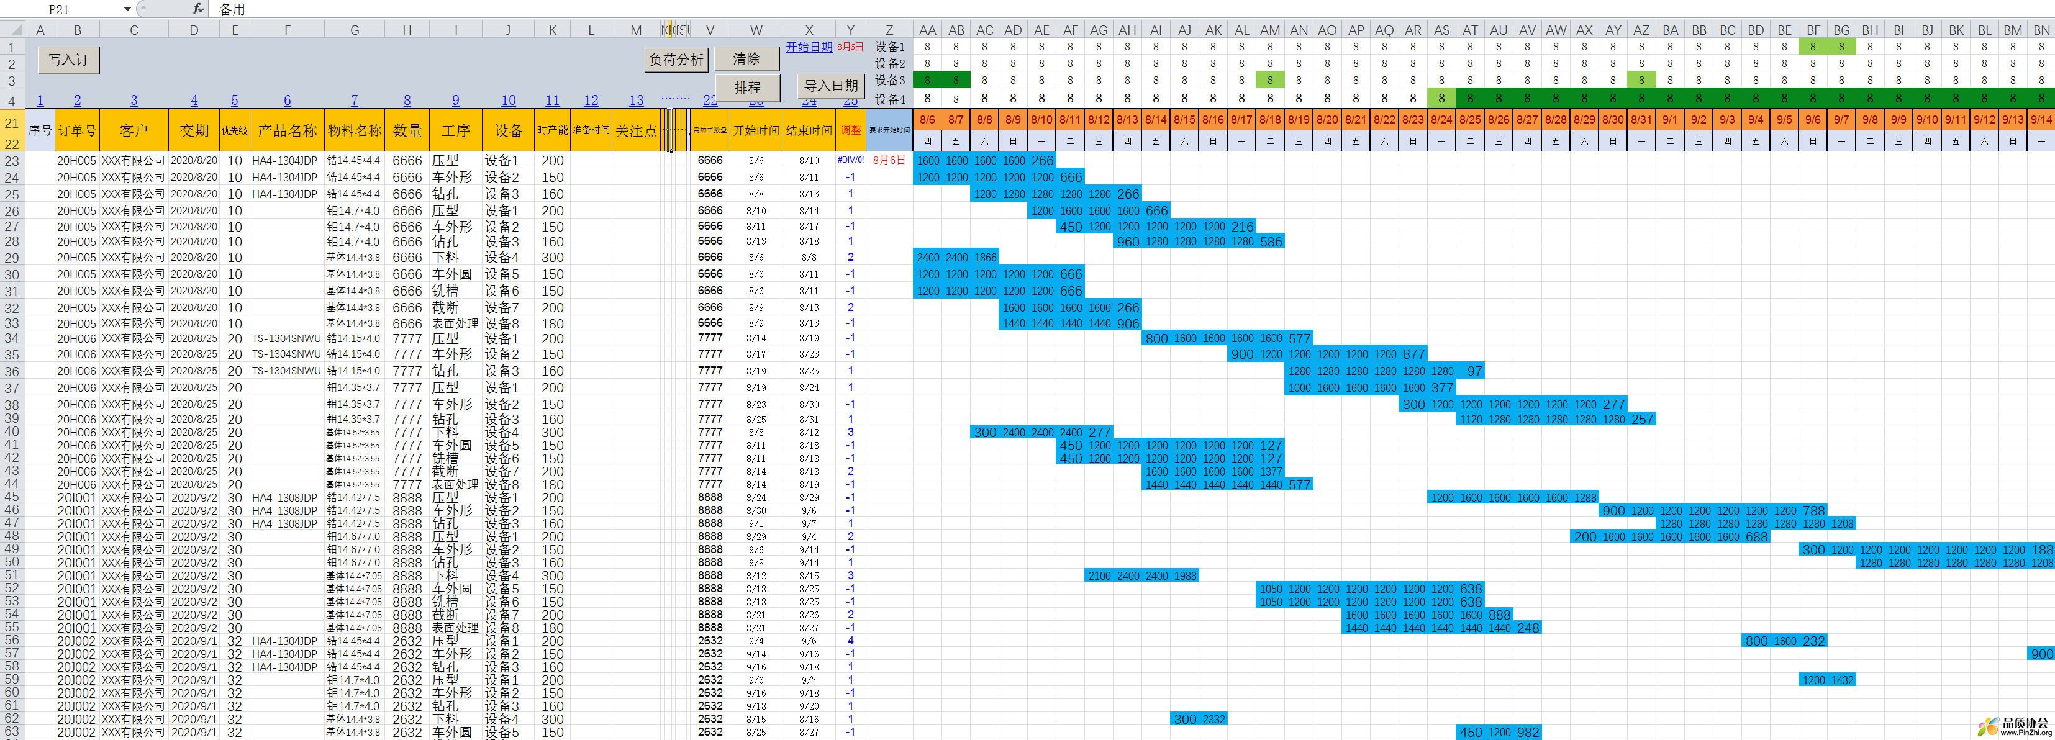The image size is (2055, 740).
Task: Open the 开始日期 hyperlink
Action: tap(808, 46)
